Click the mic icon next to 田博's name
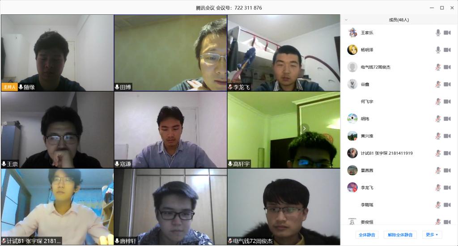 click(117, 87)
